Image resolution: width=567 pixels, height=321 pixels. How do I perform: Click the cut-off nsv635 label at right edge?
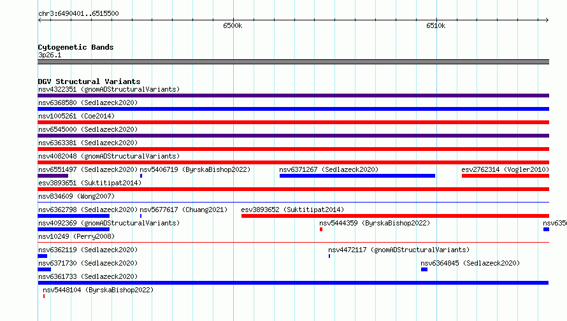[x=555, y=223]
